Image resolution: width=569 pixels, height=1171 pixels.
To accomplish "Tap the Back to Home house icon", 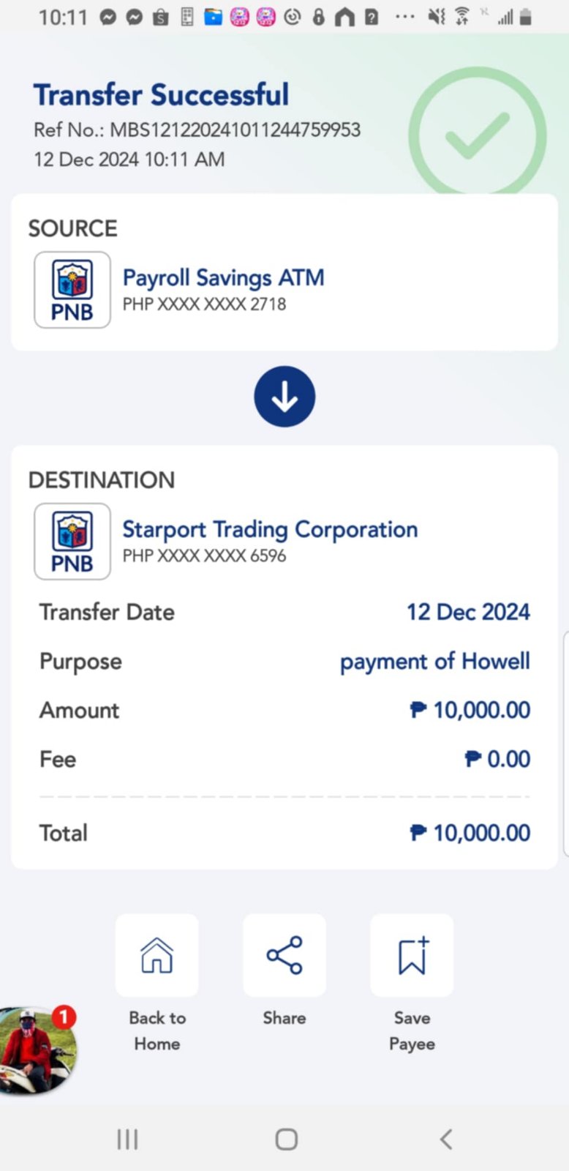I will 157,955.
